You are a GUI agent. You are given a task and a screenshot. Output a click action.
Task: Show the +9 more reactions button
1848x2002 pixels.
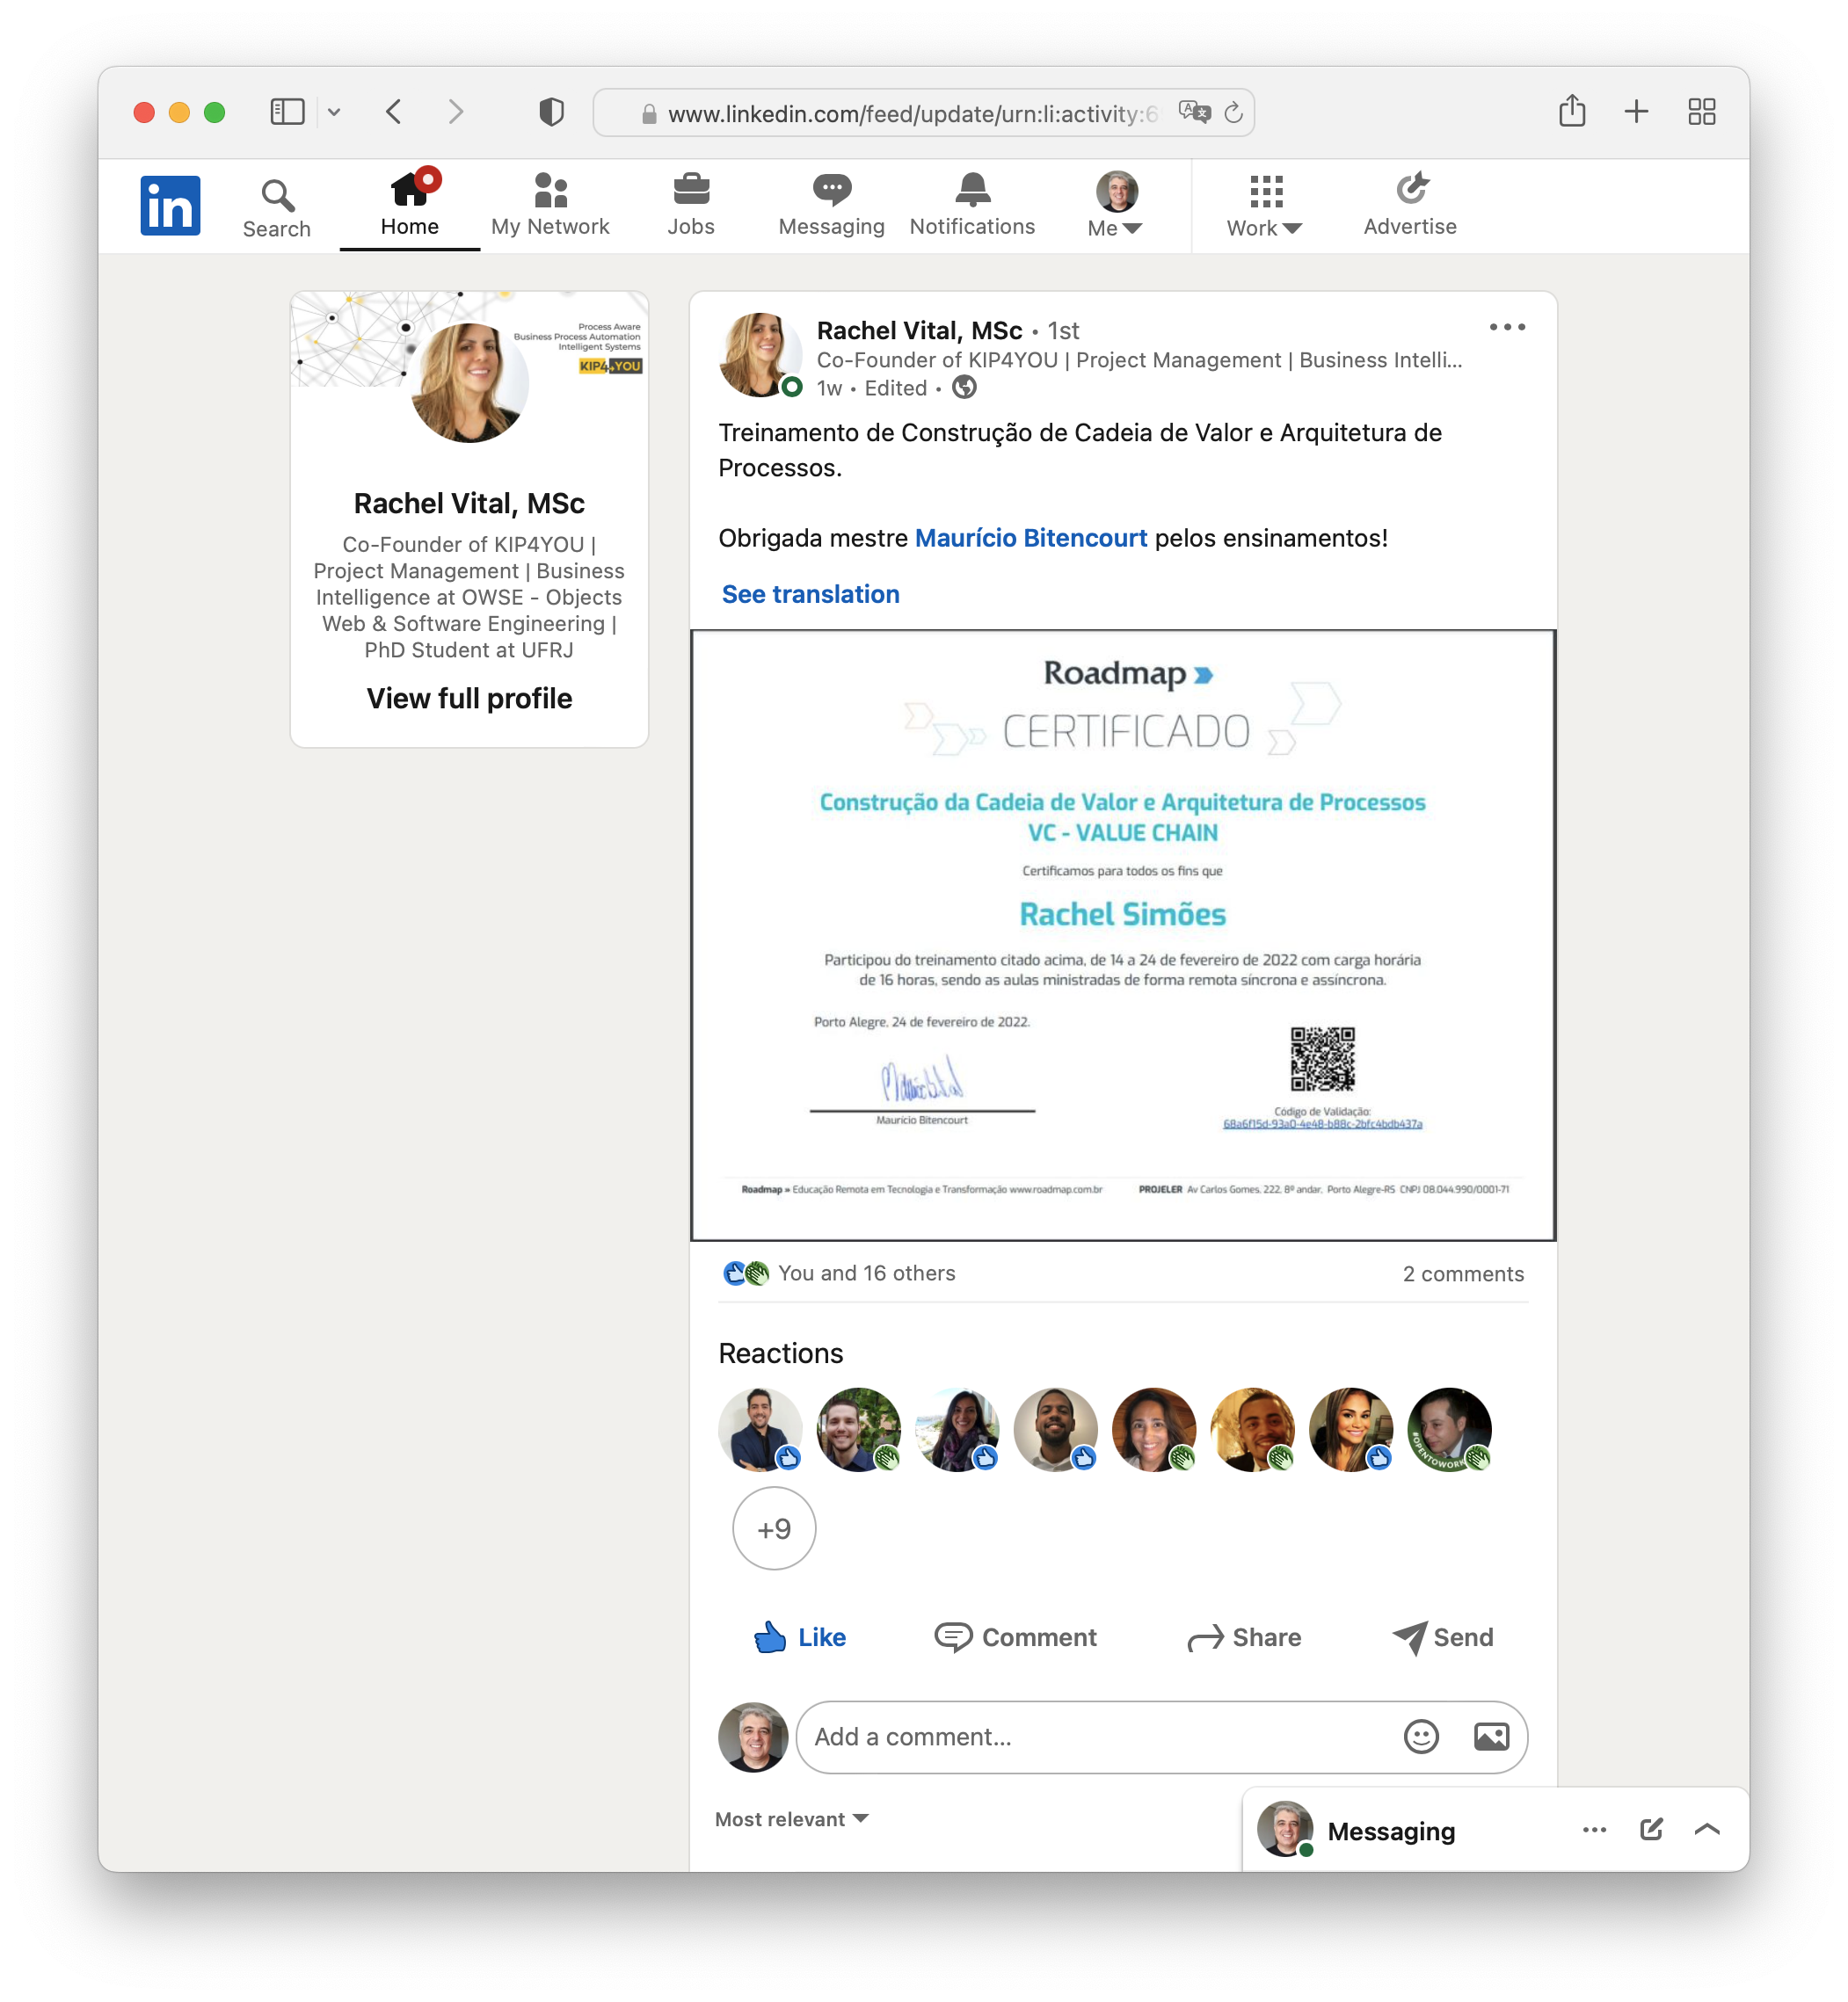774,1529
